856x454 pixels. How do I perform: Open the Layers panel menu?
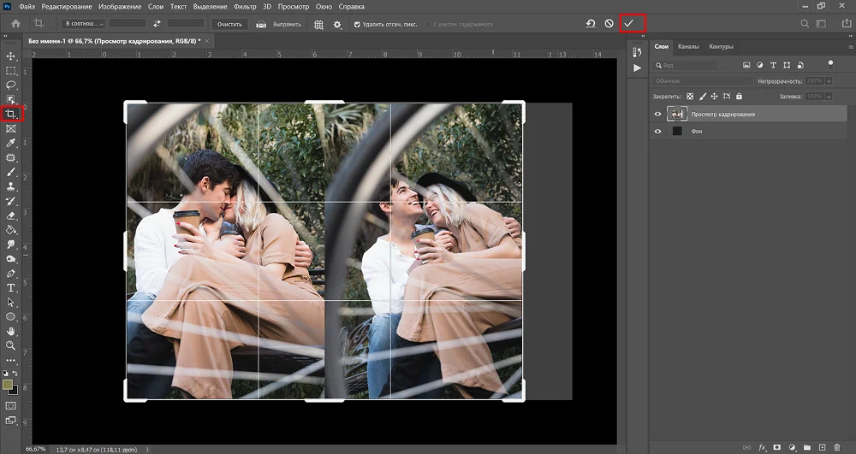[x=850, y=47]
